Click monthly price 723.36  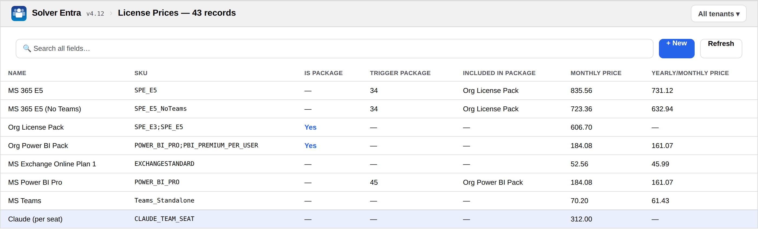[x=581, y=109]
